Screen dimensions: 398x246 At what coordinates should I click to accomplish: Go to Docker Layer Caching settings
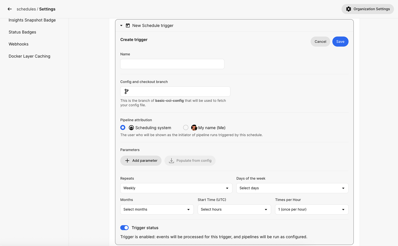(x=30, y=56)
